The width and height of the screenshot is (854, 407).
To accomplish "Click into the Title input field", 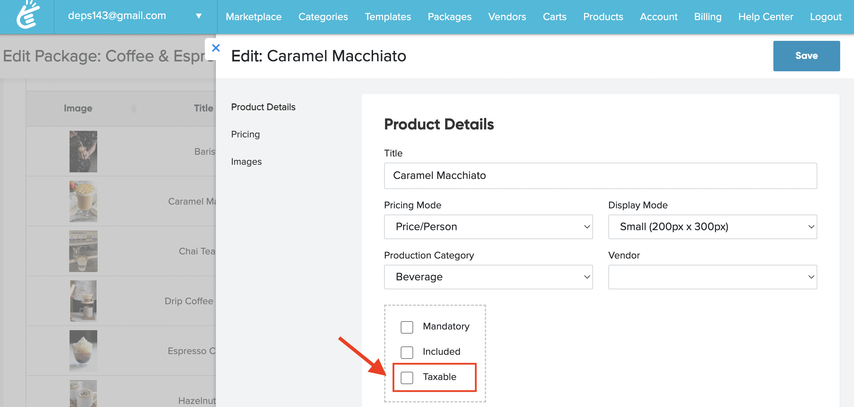I will (x=600, y=176).
